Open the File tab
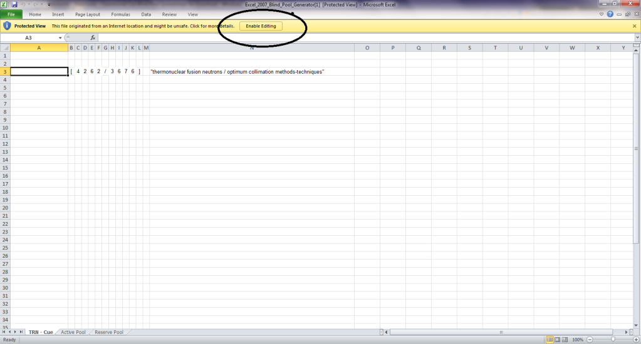 (11, 14)
